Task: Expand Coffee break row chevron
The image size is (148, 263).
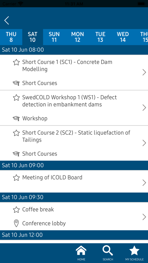Action: point(144,217)
